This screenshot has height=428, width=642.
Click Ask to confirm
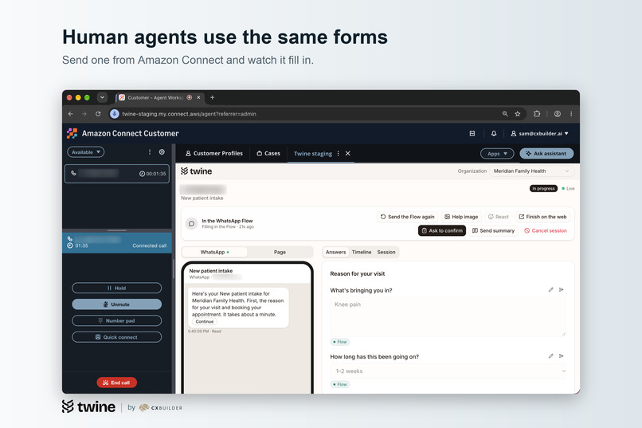[x=442, y=230]
